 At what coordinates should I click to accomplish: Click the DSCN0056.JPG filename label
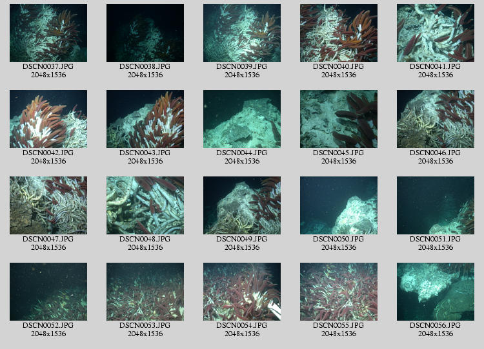tap(436, 326)
